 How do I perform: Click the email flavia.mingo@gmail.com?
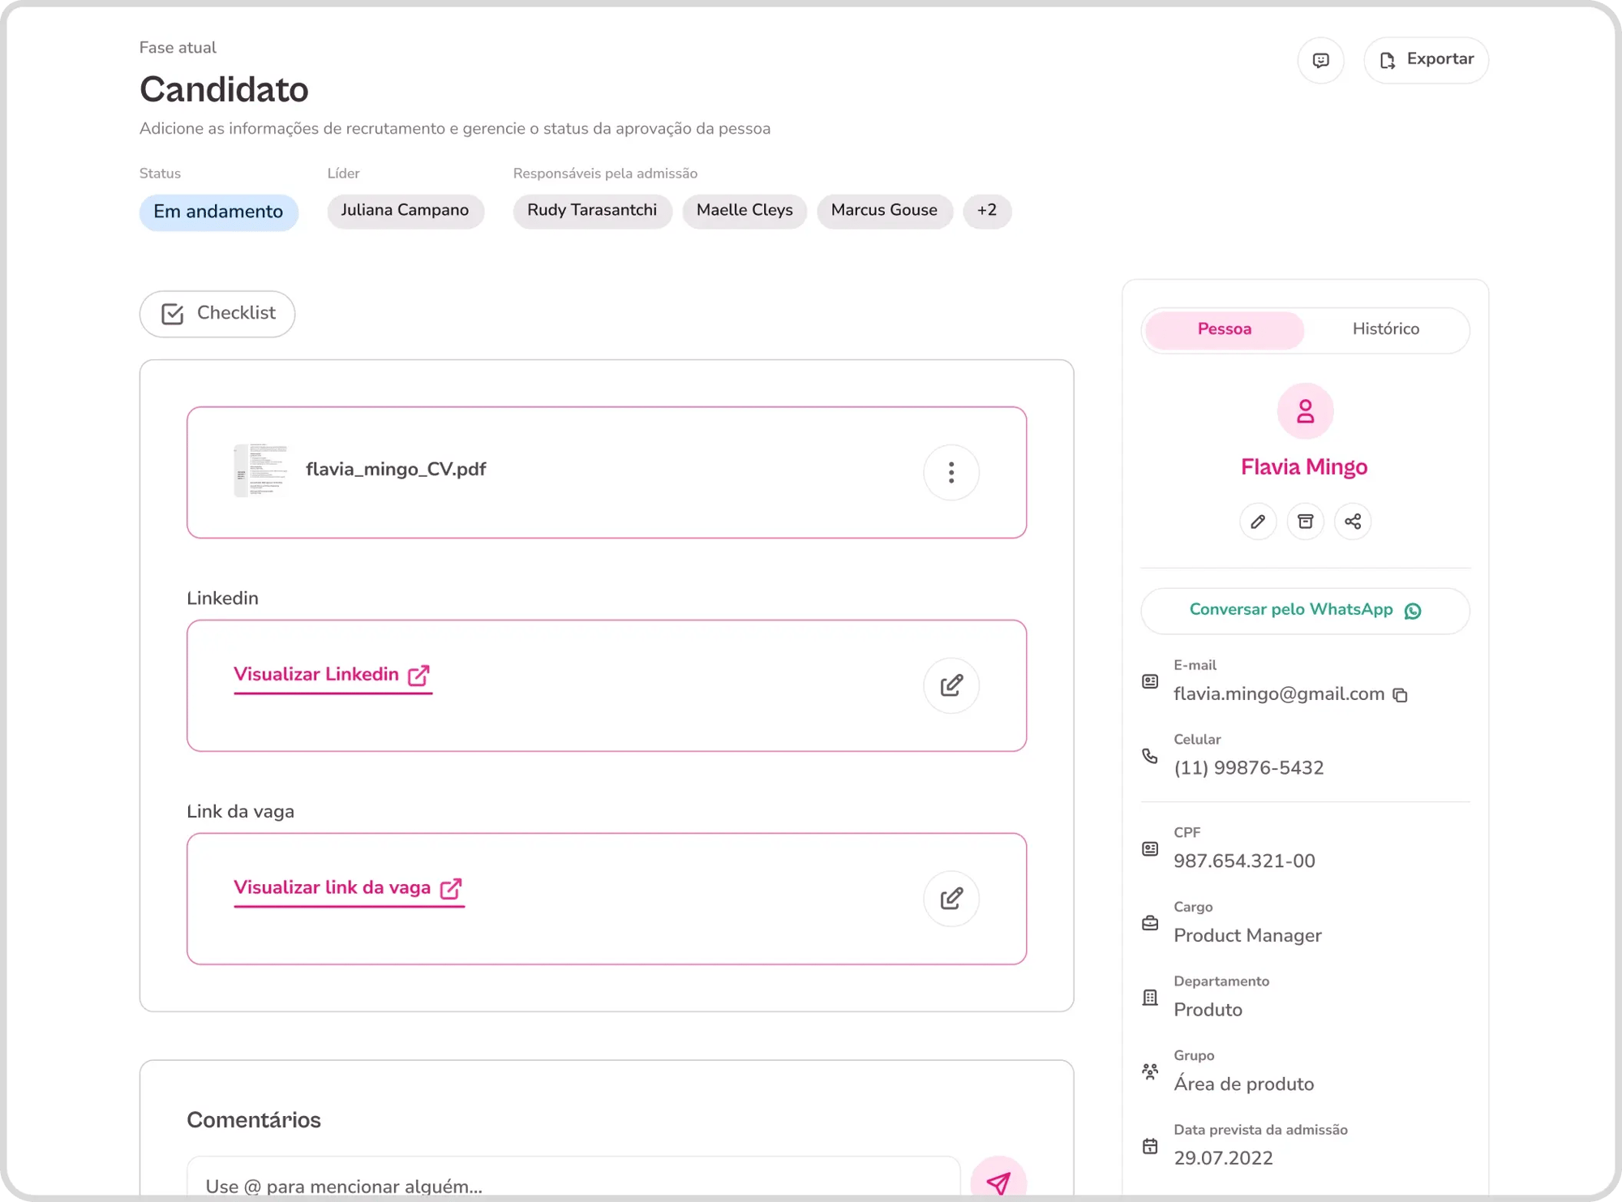(x=1278, y=694)
